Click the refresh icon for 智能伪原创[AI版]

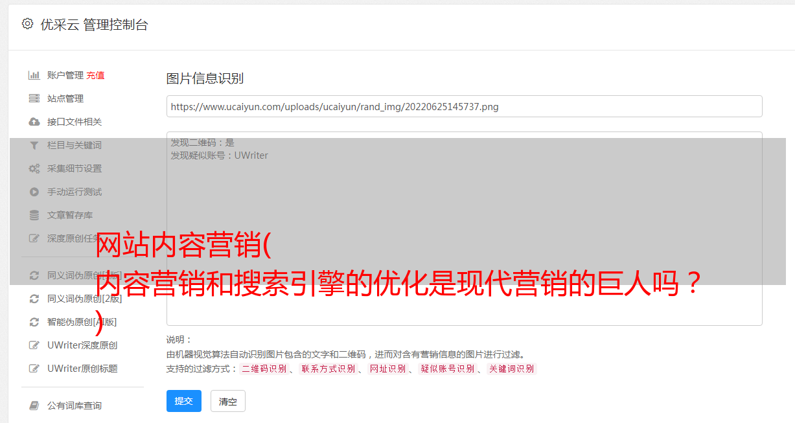click(x=34, y=322)
